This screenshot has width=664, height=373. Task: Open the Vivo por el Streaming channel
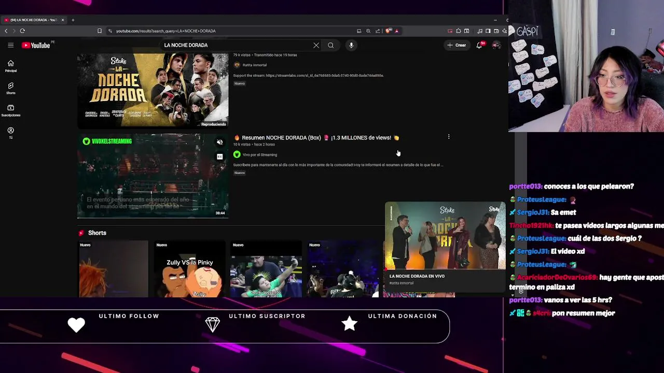(260, 154)
